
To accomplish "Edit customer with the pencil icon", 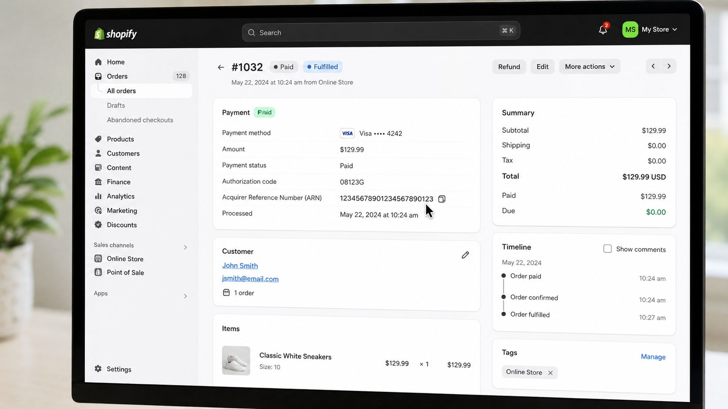I will click(465, 255).
